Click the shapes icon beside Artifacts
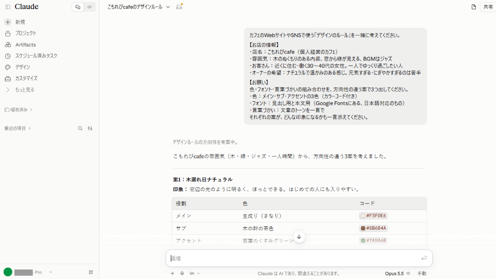Screen dimensions: 496x279 8,45
